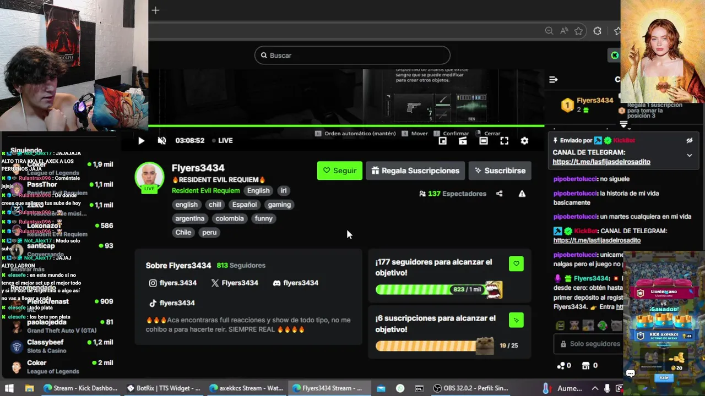Open Flyers3434 live avatar
The height and width of the screenshot is (396, 705).
tap(149, 177)
